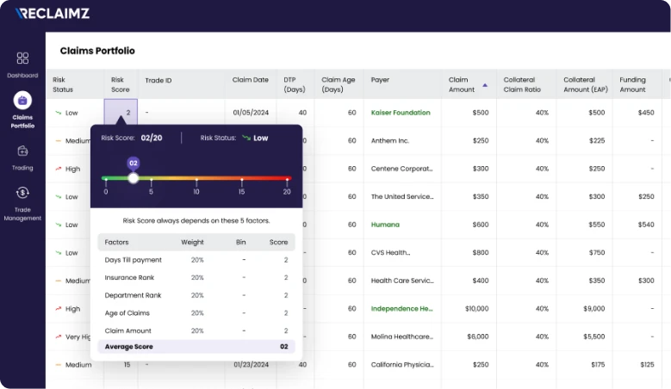Image resolution: width=671 pixels, height=389 pixels.
Task: Click the Claim Date column header
Action: (x=250, y=80)
